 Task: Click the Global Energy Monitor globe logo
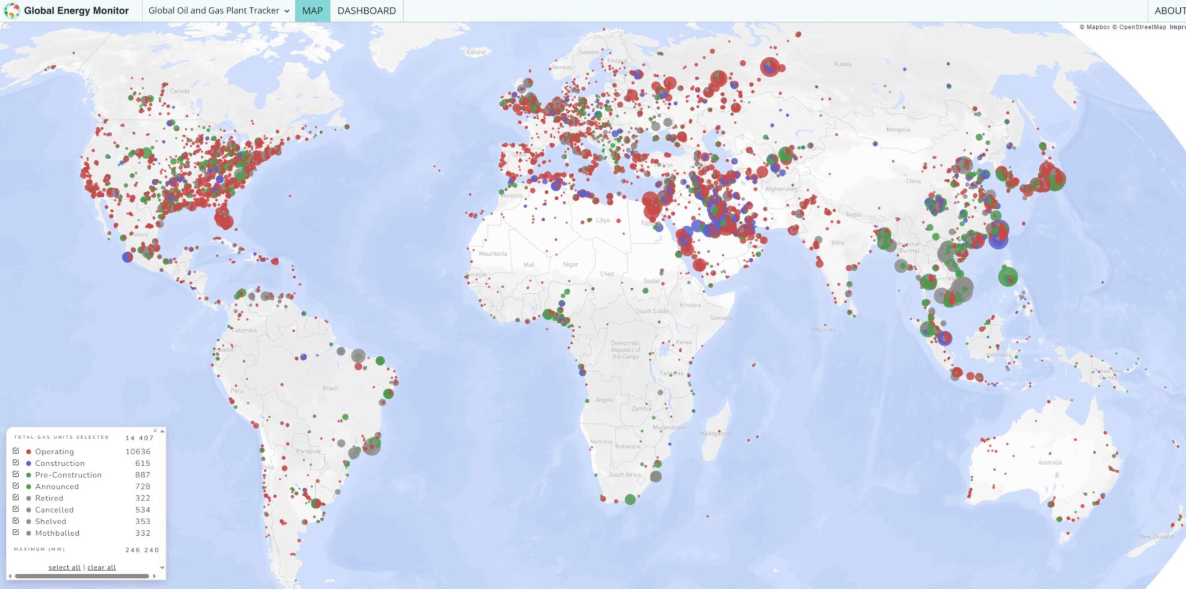[11, 10]
